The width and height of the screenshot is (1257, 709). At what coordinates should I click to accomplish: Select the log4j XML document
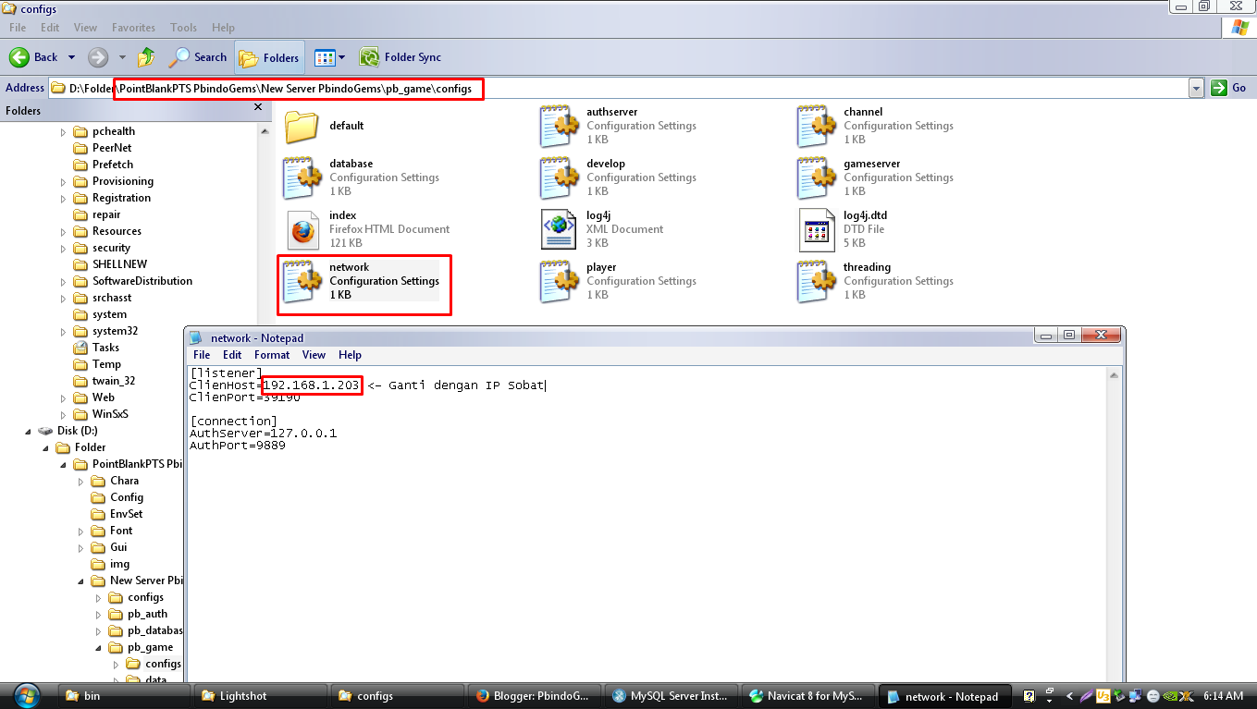559,230
